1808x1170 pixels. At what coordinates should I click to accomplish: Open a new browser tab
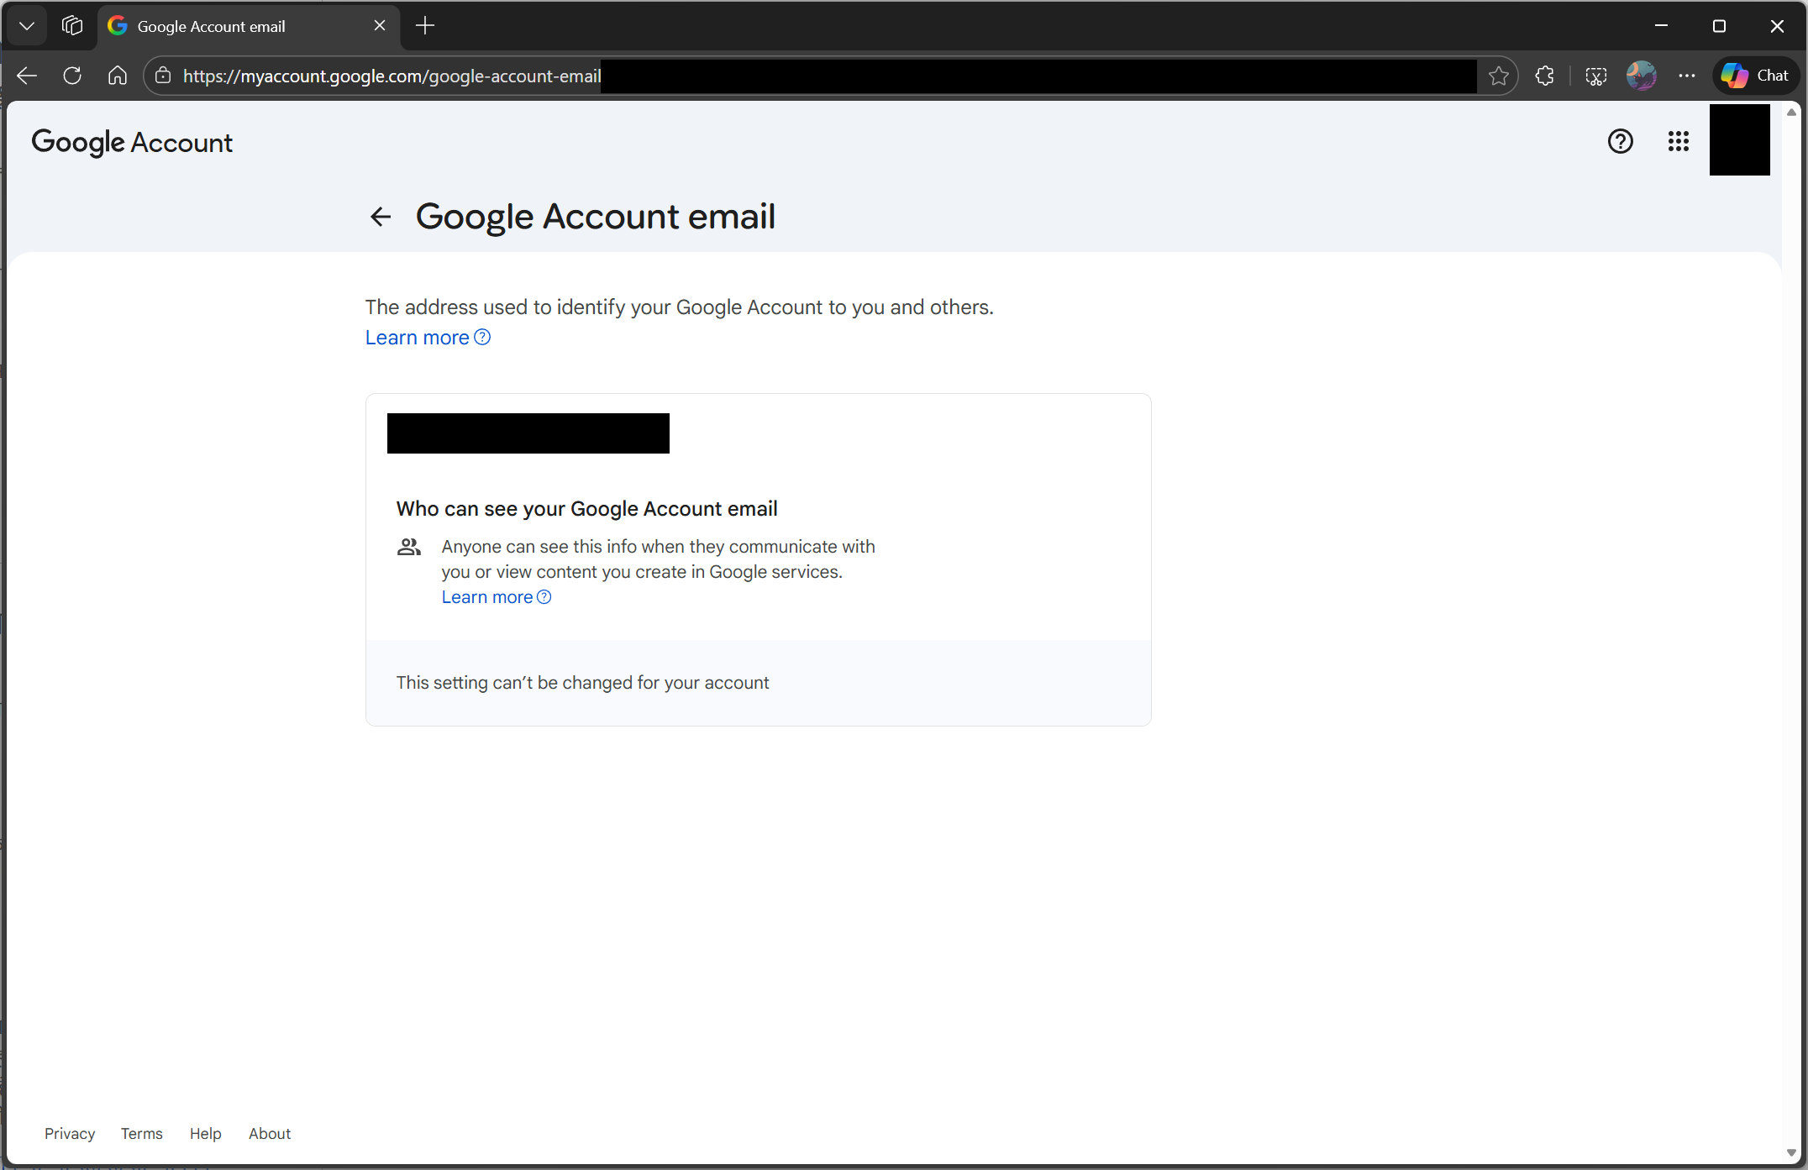tap(425, 26)
